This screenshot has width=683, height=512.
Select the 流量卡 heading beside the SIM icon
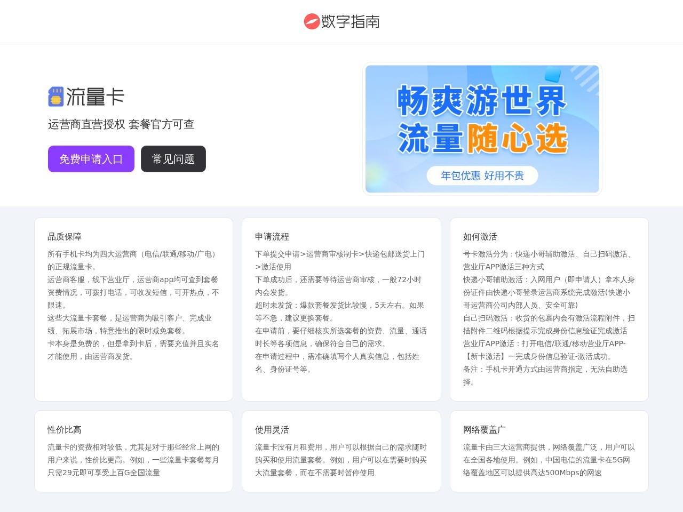coord(96,97)
